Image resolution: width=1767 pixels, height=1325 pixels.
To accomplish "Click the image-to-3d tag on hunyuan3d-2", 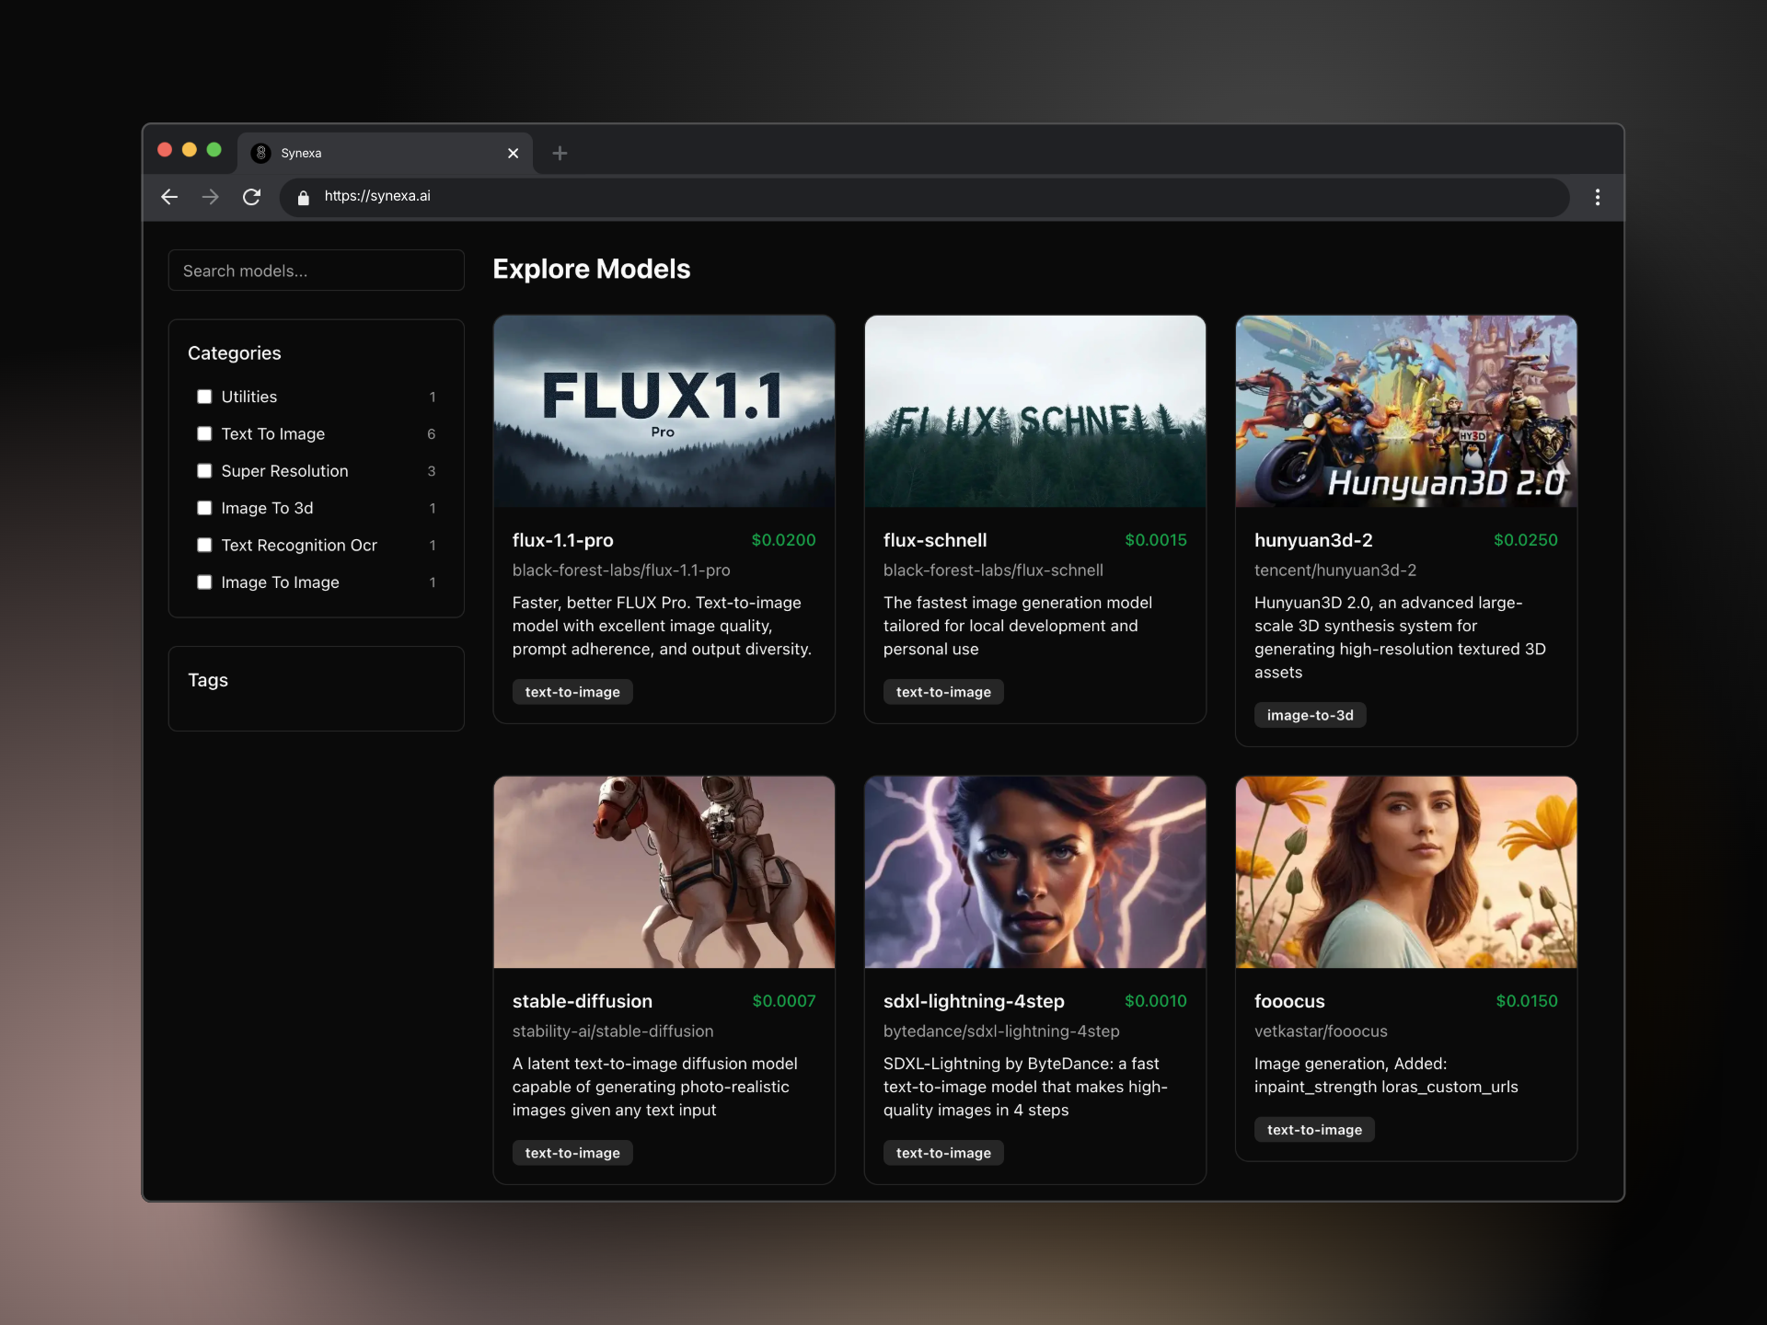I will (x=1310, y=715).
